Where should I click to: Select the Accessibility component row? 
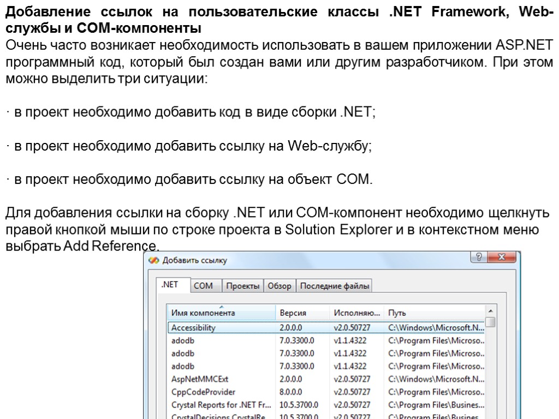[x=326, y=327]
